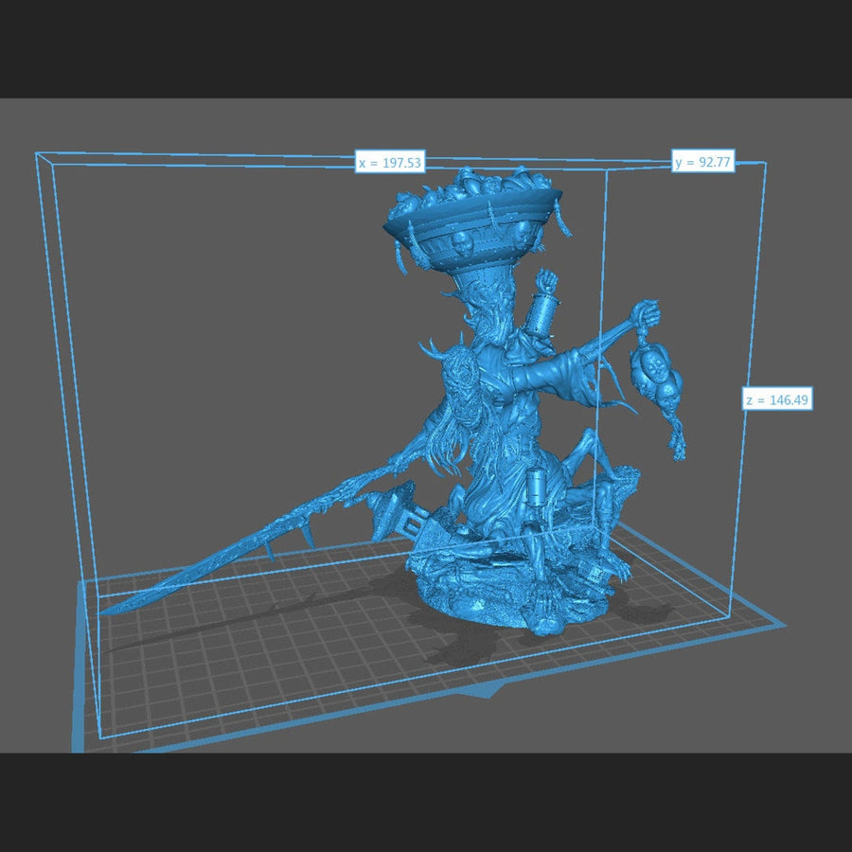This screenshot has height=852, width=852.
Task: Select the skull-filled bowl atop the model
Action: point(471,218)
